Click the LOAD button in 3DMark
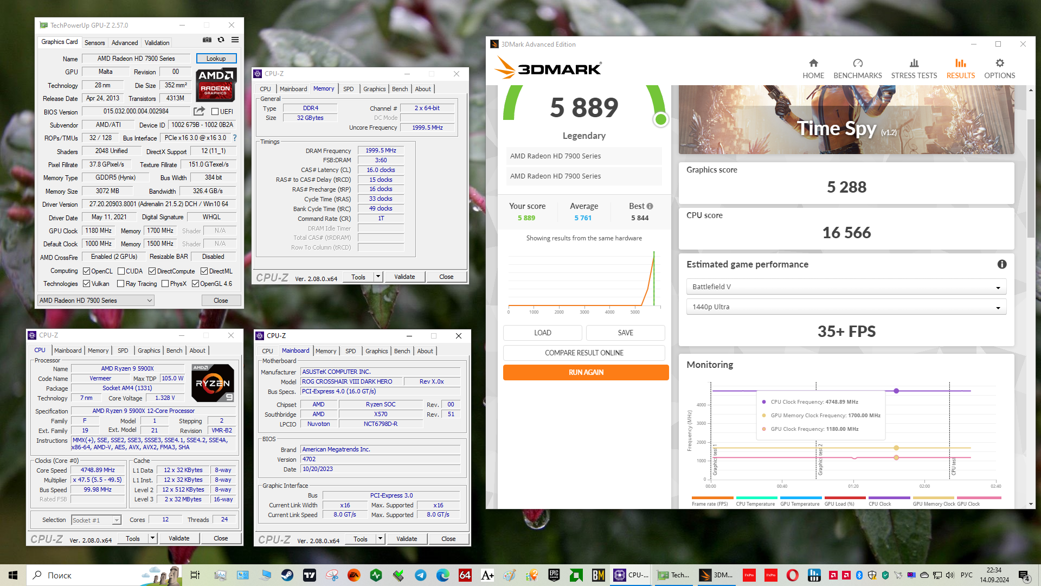Screen dimensions: 1041x586 pyautogui.click(x=543, y=333)
